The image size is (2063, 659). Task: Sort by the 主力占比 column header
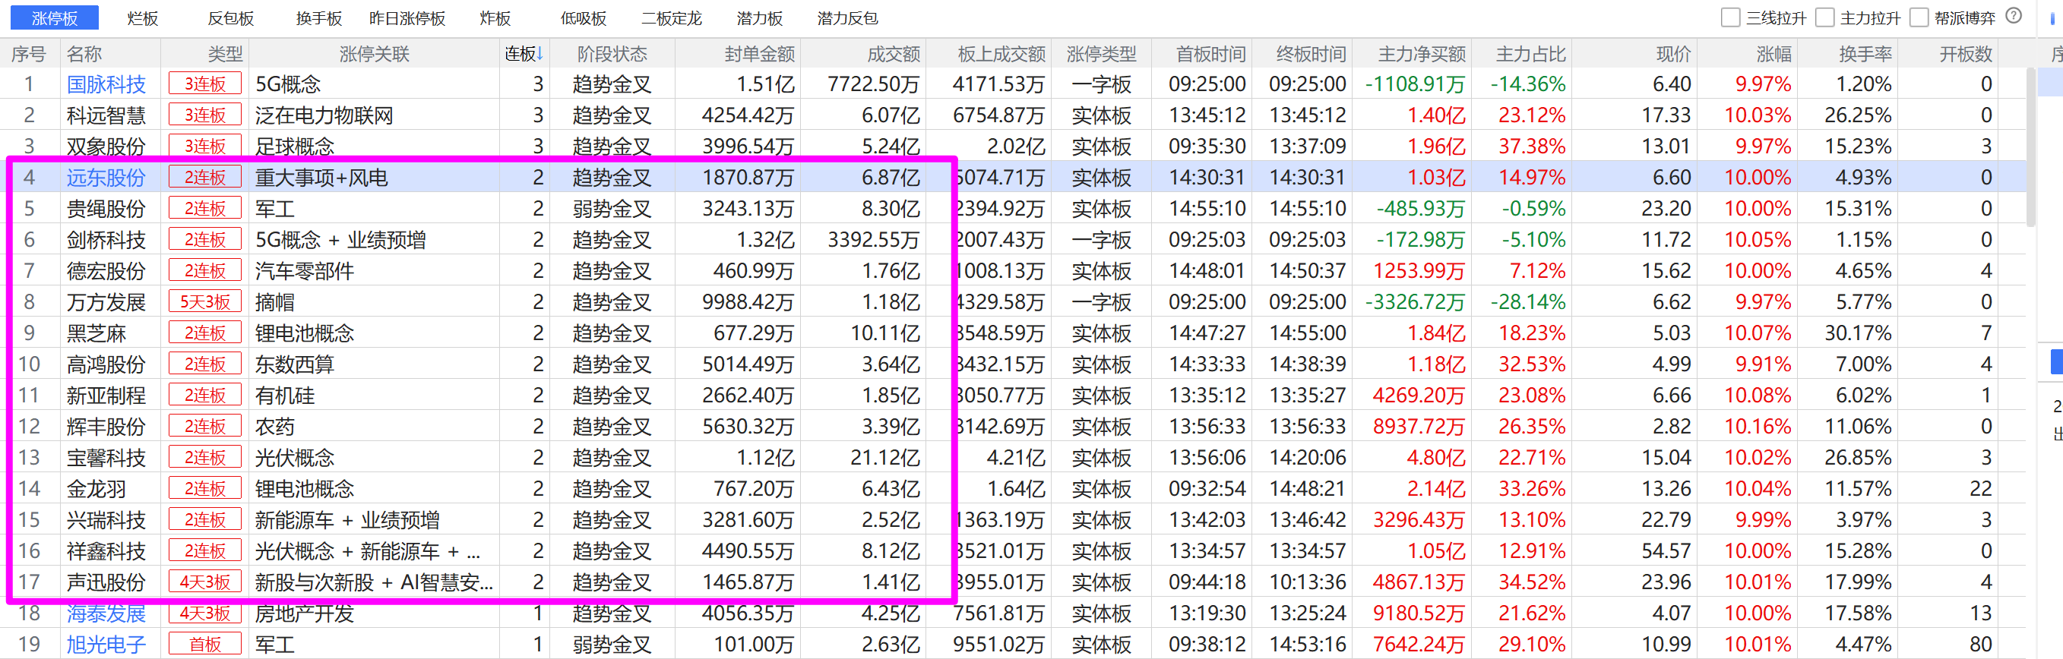point(1530,54)
